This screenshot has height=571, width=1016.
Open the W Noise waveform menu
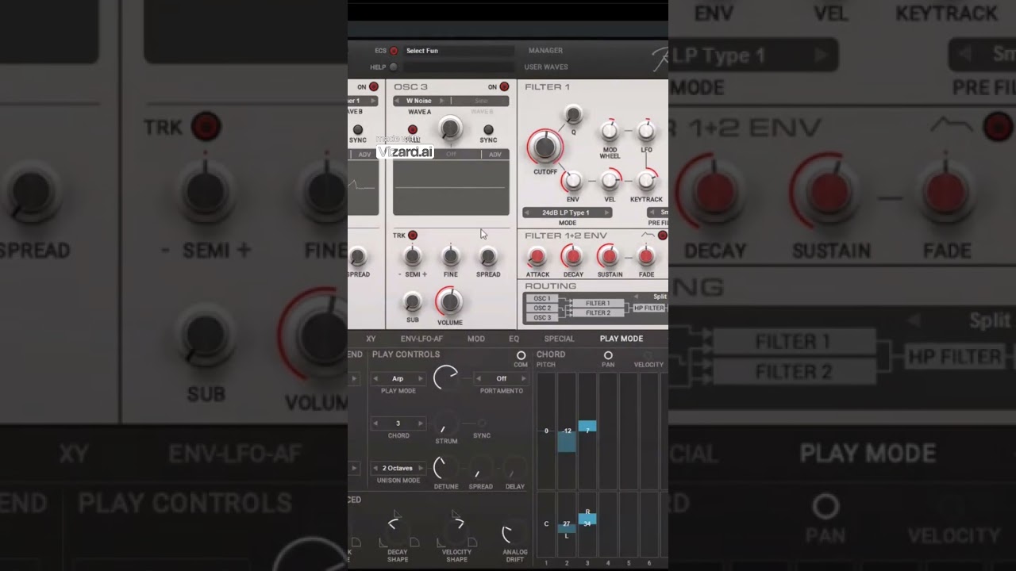click(x=419, y=101)
